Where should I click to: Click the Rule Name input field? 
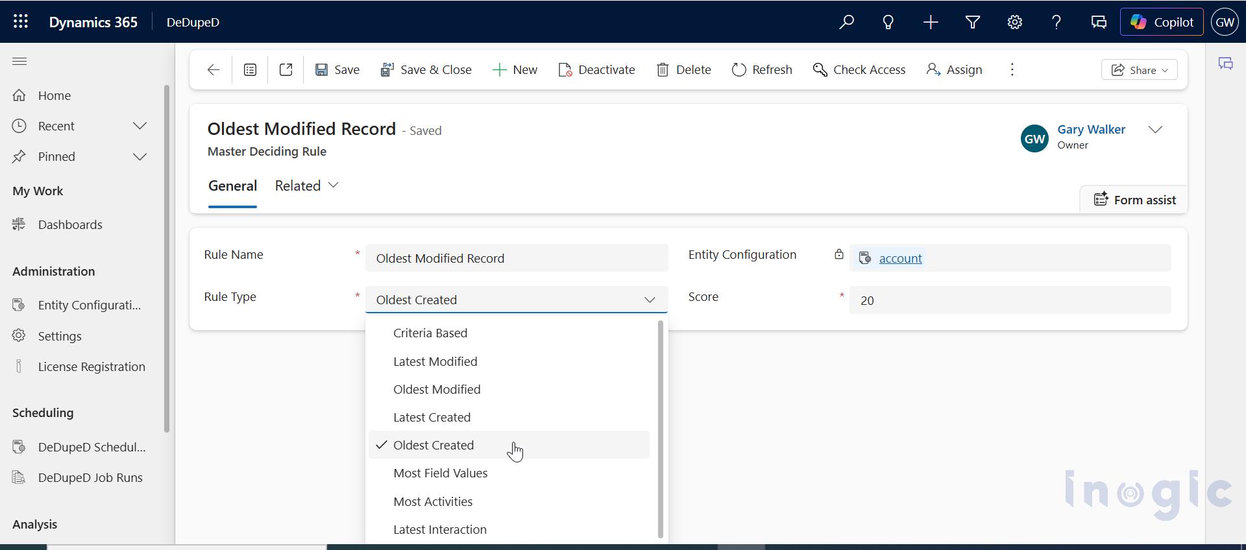(x=517, y=258)
